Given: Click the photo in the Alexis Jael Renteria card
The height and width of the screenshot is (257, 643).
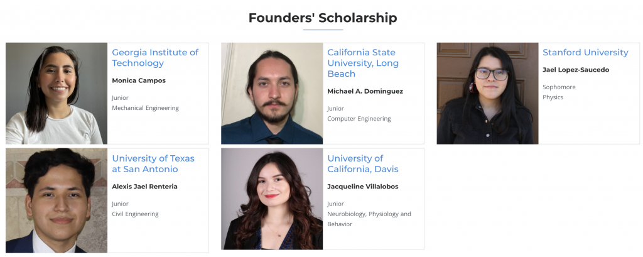Looking at the screenshot, I should [x=57, y=200].
